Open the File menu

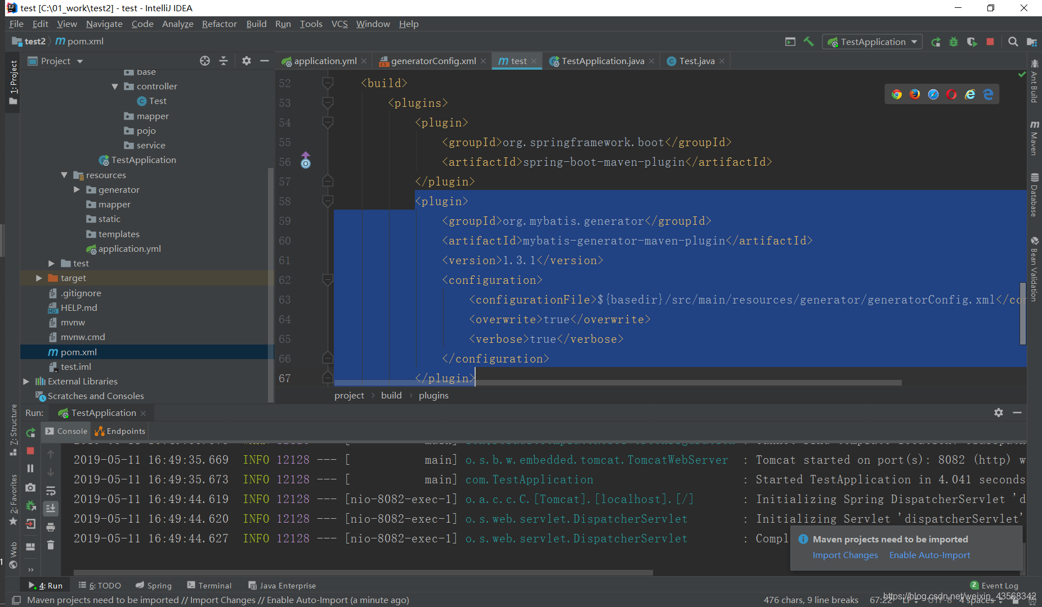pos(16,24)
